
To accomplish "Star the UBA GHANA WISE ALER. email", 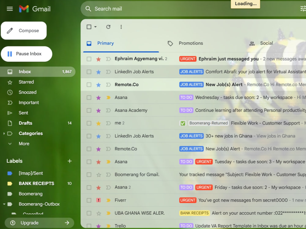I will click(99, 213).
